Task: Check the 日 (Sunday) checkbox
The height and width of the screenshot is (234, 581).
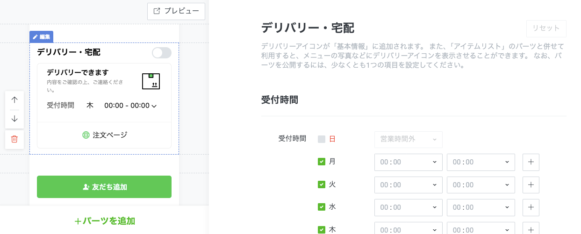Action: pyautogui.click(x=322, y=139)
